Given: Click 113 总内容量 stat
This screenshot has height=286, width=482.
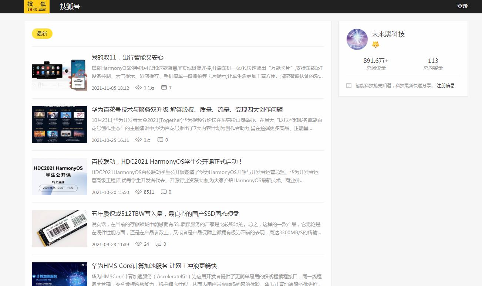Looking at the screenshot, I should click(433, 64).
